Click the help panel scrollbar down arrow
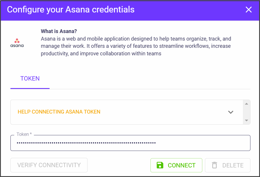Viewport: 260px width, 177px height. pyautogui.click(x=246, y=121)
